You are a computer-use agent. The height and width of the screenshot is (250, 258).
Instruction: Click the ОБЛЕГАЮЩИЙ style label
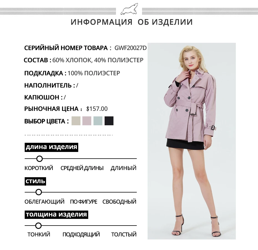(x=44, y=202)
